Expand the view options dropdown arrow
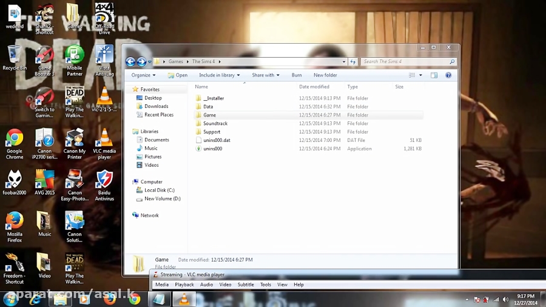 tap(420, 75)
